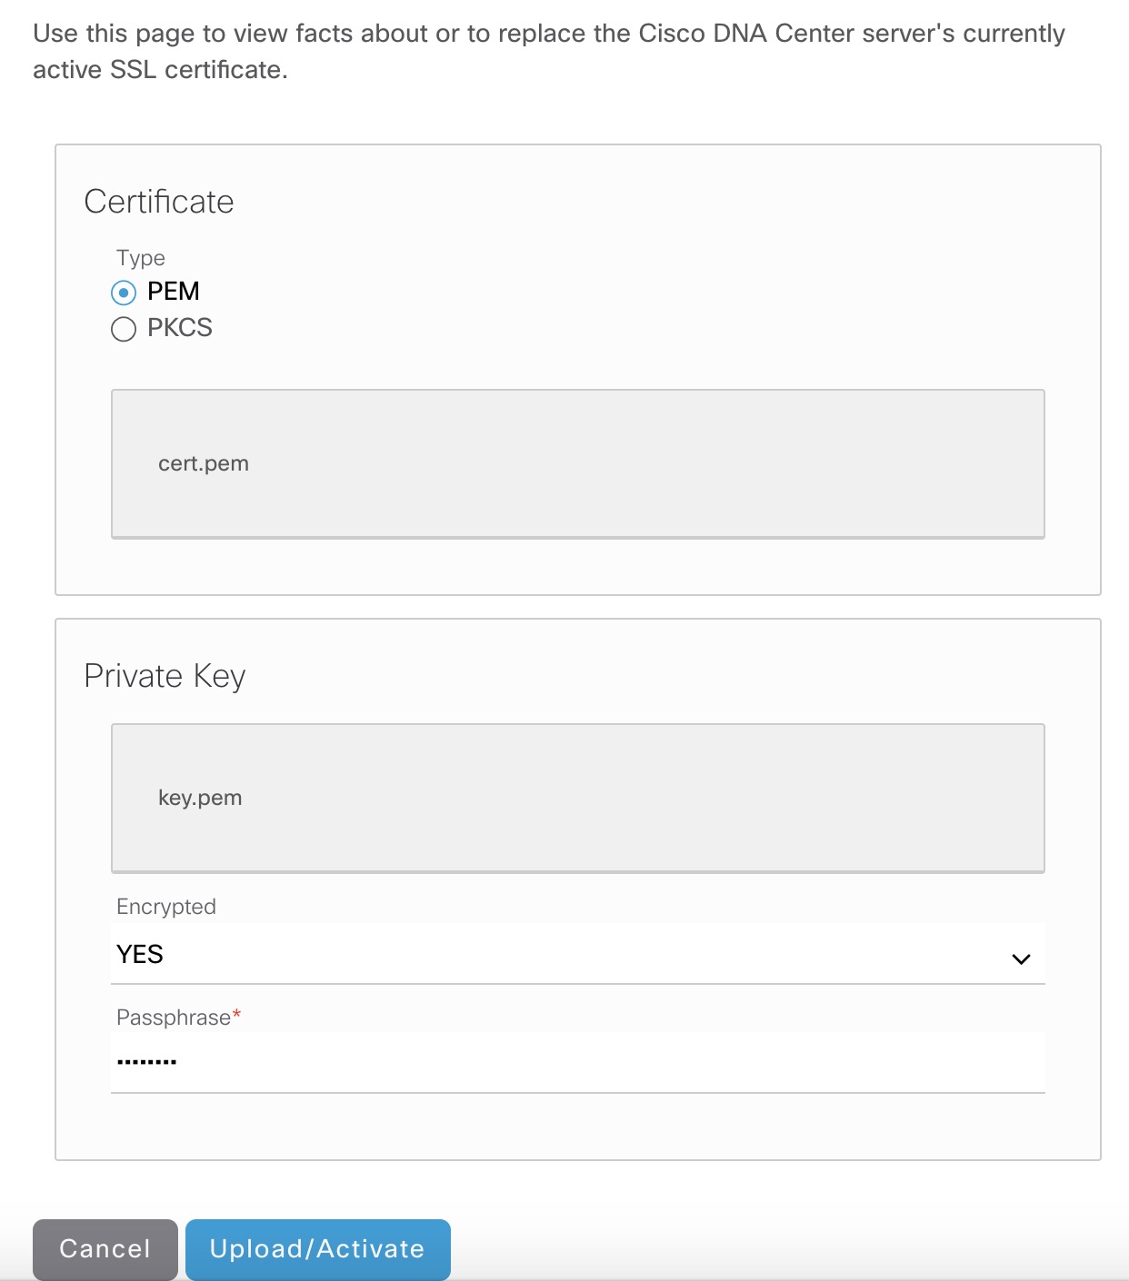Click the key.pem file name text

tap(200, 798)
